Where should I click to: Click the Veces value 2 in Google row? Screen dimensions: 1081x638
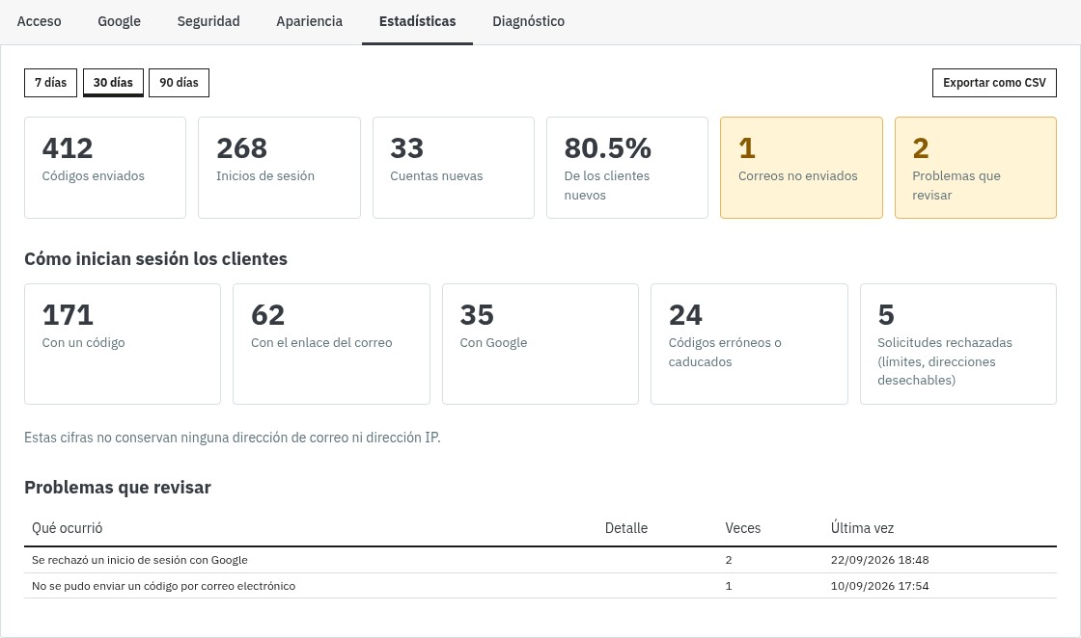point(729,560)
